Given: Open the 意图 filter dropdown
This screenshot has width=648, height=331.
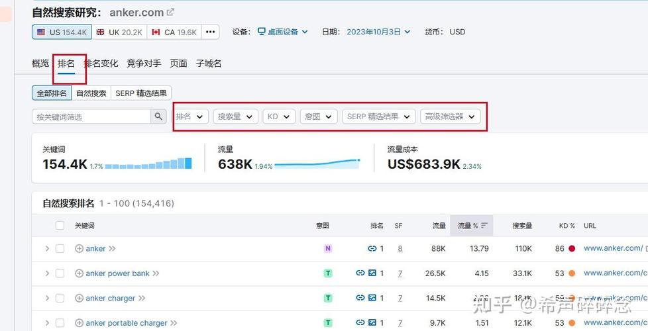Looking at the screenshot, I should pos(319,117).
